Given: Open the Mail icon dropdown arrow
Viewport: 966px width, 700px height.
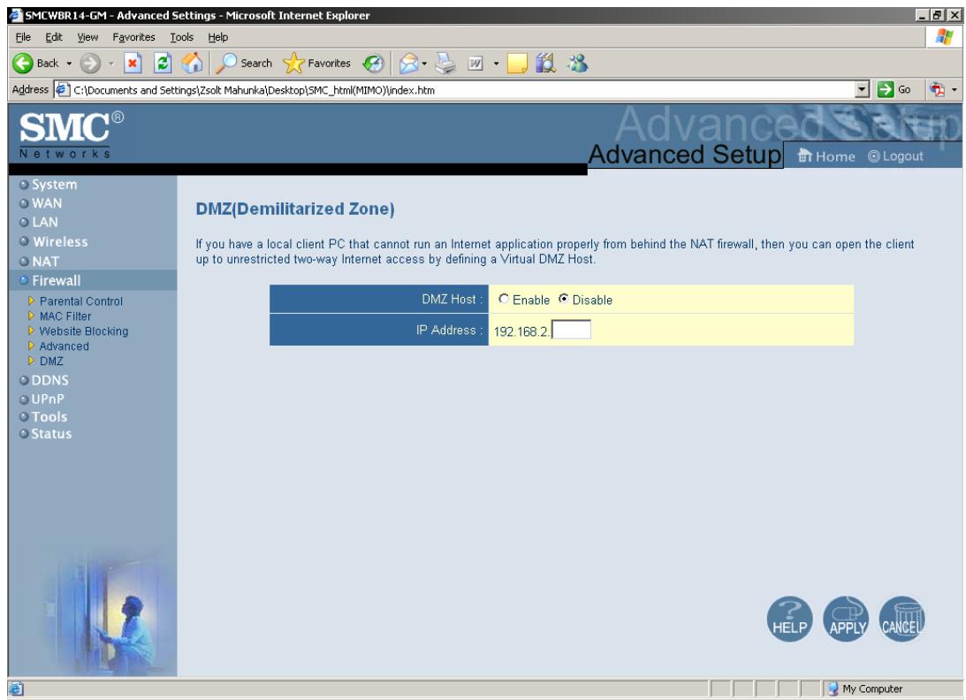Looking at the screenshot, I should click(424, 63).
